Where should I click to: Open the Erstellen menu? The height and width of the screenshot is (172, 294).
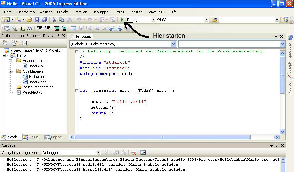click(80, 12)
